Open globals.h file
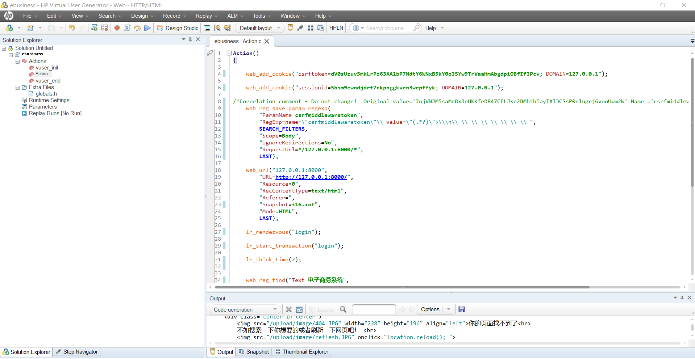The width and height of the screenshot is (695, 359). 46,94
